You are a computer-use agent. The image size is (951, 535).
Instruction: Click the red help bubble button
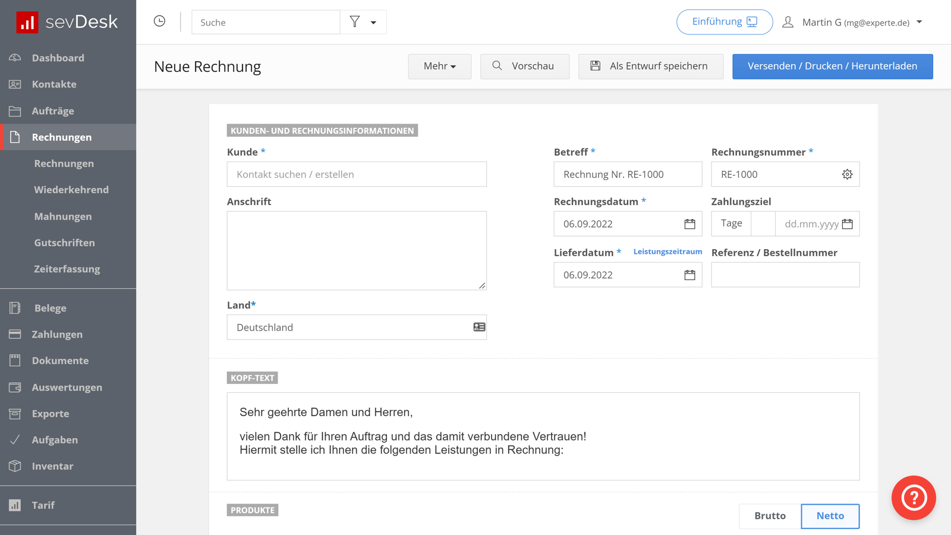coord(914,498)
